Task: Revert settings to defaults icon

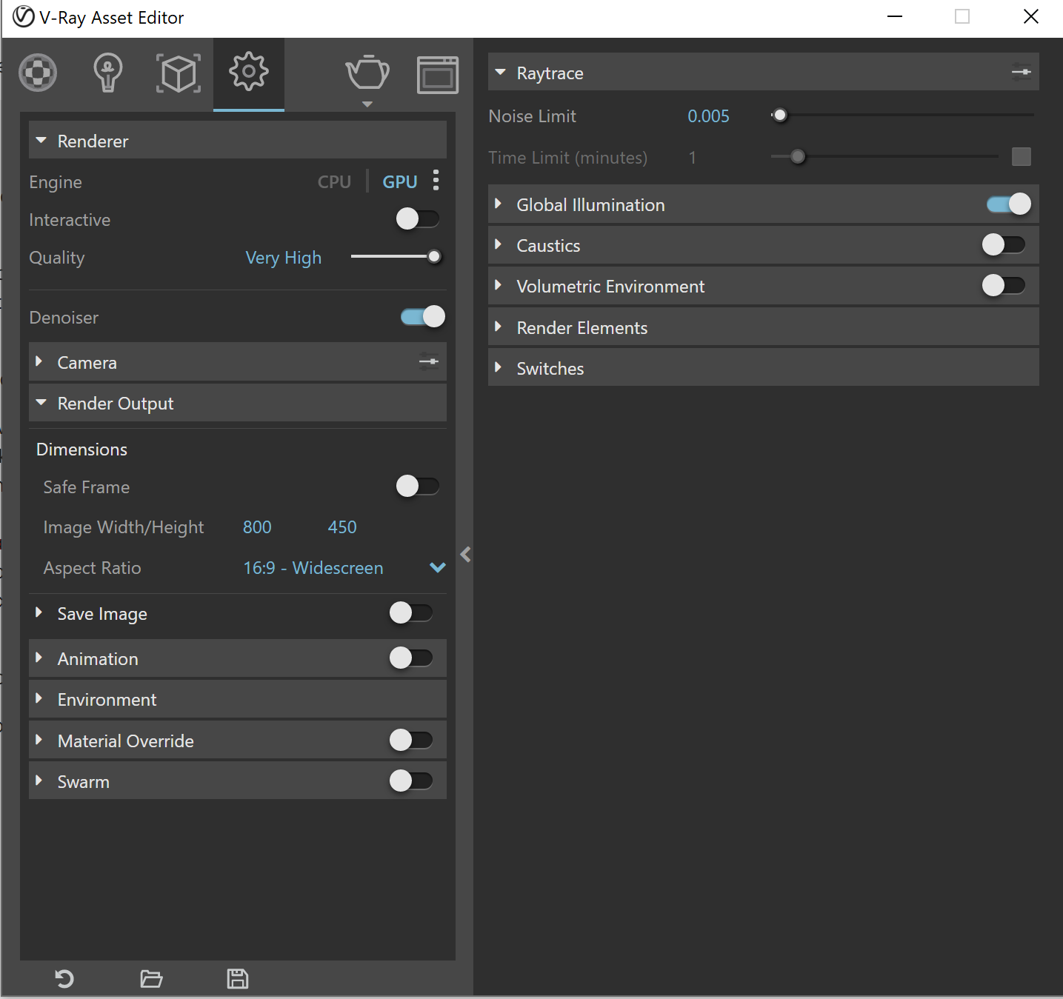Action: [x=64, y=979]
